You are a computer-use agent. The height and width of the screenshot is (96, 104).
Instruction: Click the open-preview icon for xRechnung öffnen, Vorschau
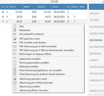[15, 90]
